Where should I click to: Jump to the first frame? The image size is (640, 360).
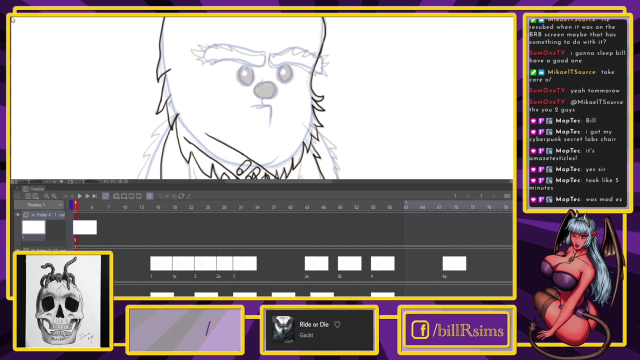pyautogui.click(x=65, y=196)
